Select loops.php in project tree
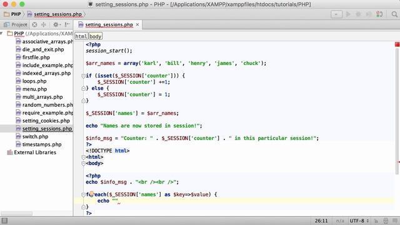The height and width of the screenshot is (225, 400). pyautogui.click(x=31, y=81)
